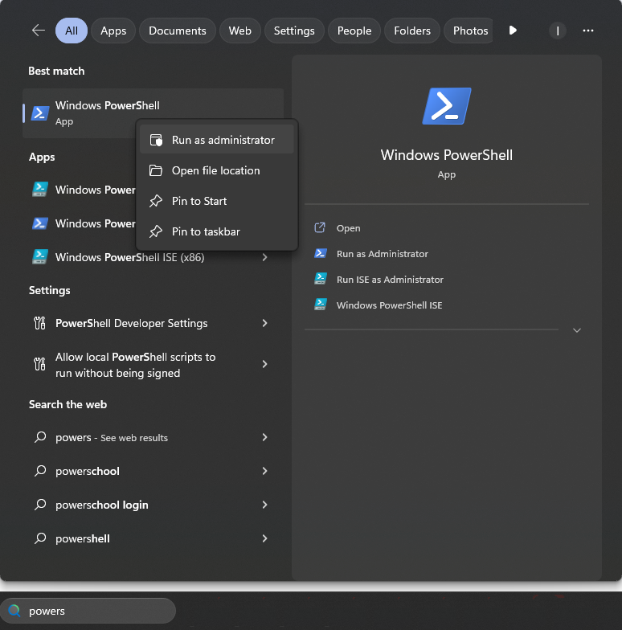This screenshot has height=630, width=622.
Task: Click Run as Administrator in preview pane
Action: pyautogui.click(x=383, y=254)
